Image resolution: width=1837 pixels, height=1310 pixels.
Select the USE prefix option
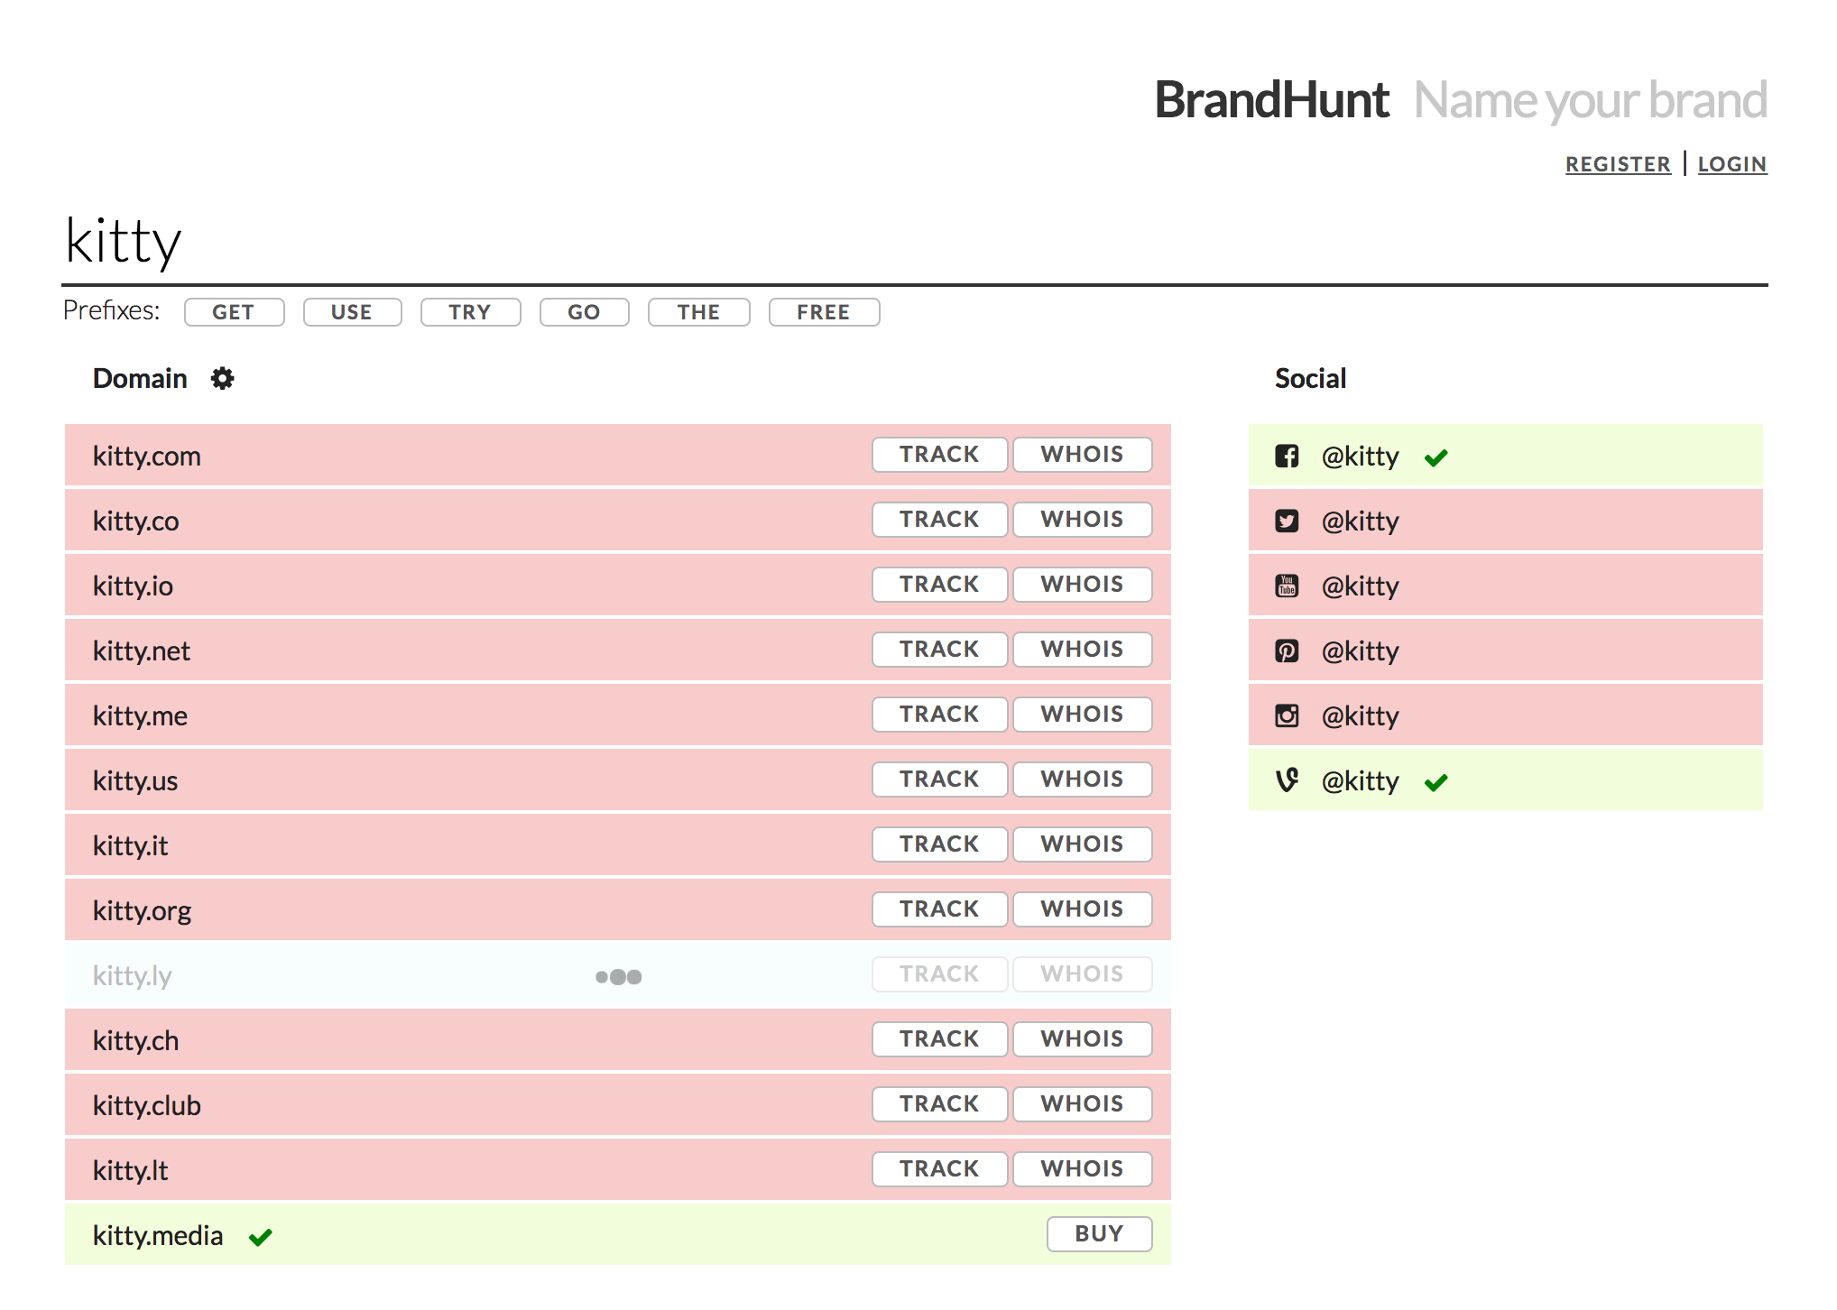tap(352, 312)
